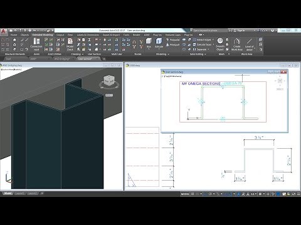301x225 pixels.
Task: Toggle the MODEL space button in status bar
Action: (185, 194)
